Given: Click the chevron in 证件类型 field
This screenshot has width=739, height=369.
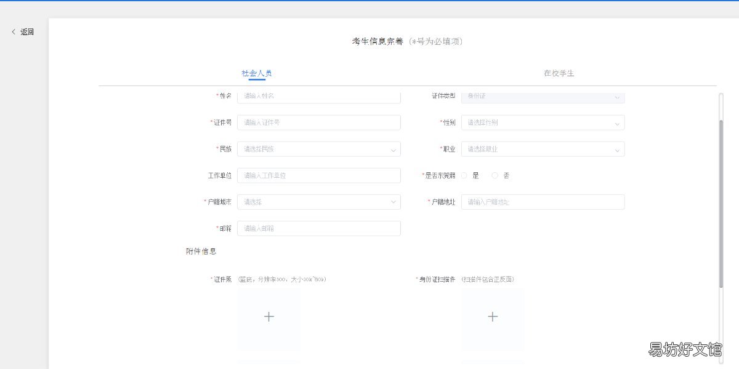Looking at the screenshot, I should coord(617,97).
